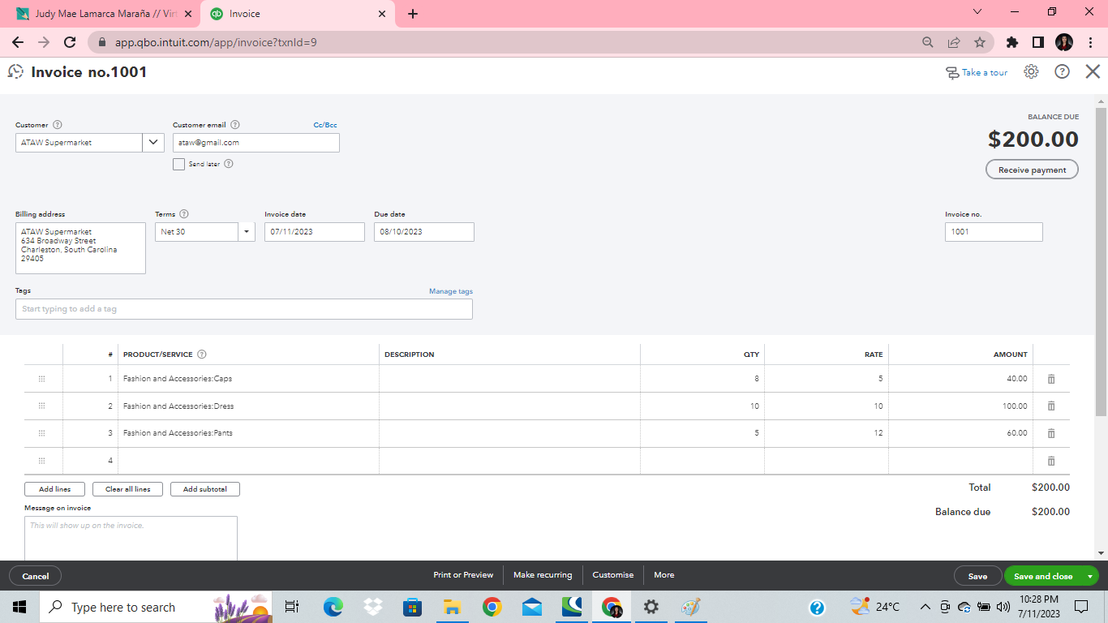Expand the Customer dropdown arrow
Image resolution: width=1108 pixels, height=623 pixels.
(153, 143)
